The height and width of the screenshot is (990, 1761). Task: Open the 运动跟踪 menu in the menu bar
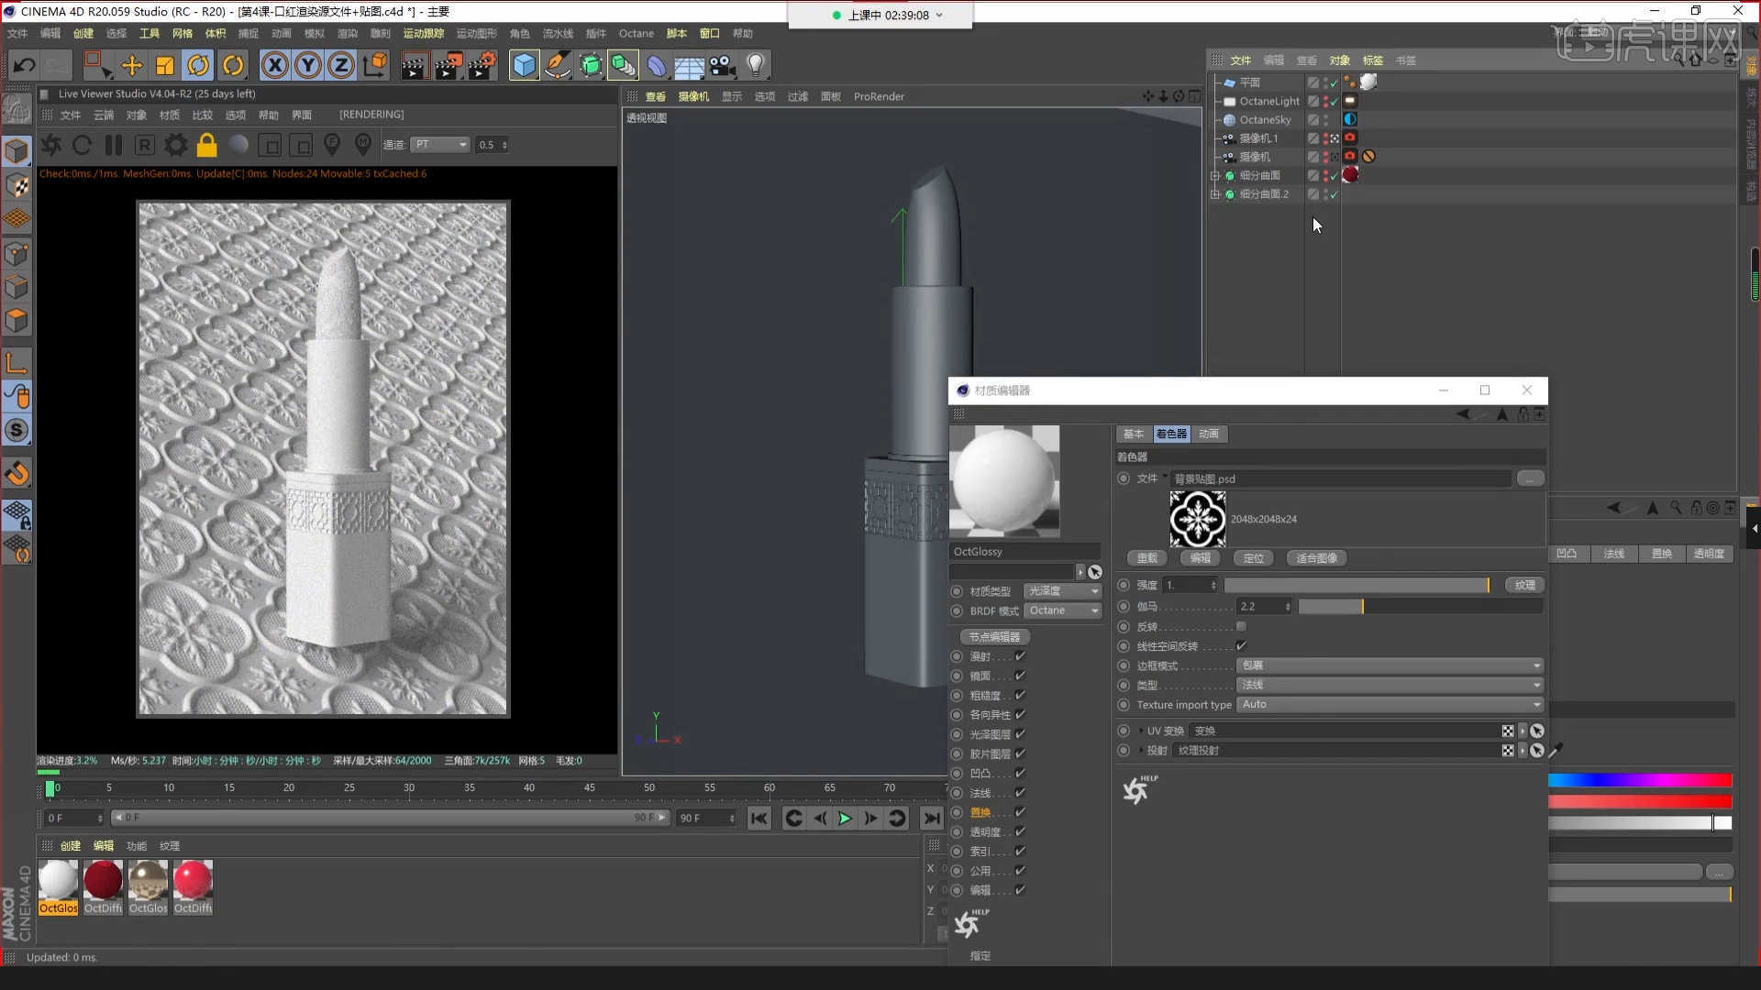tap(424, 33)
